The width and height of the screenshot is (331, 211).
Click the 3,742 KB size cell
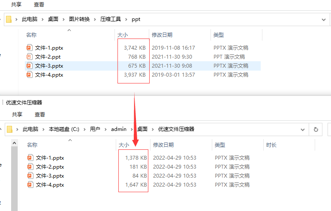coord(135,48)
